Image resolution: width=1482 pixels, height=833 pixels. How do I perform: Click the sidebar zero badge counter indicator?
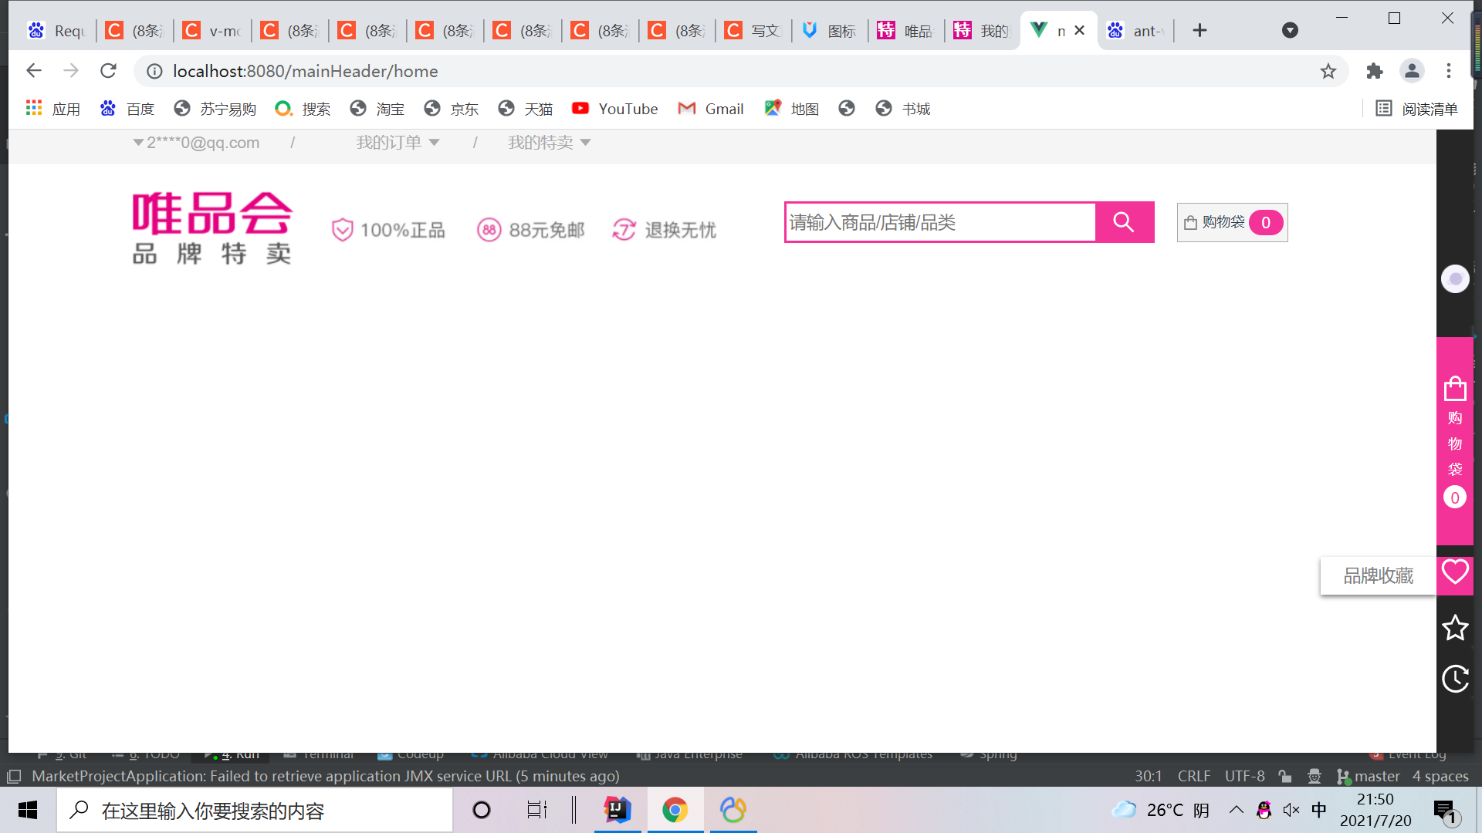(1454, 497)
